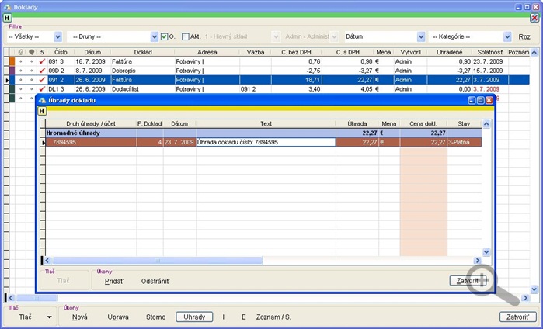Image resolution: width=543 pixels, height=329 pixels.
Task: Click Pridať in Úhrady dokladu window
Action: pyautogui.click(x=114, y=281)
